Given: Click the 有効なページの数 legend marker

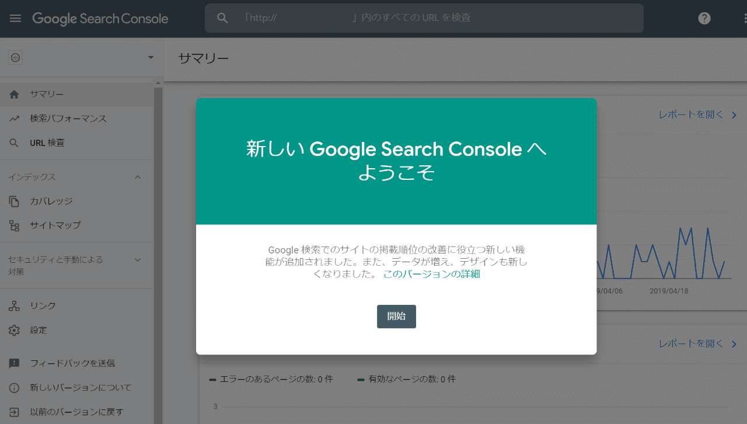Looking at the screenshot, I should pyautogui.click(x=359, y=379).
